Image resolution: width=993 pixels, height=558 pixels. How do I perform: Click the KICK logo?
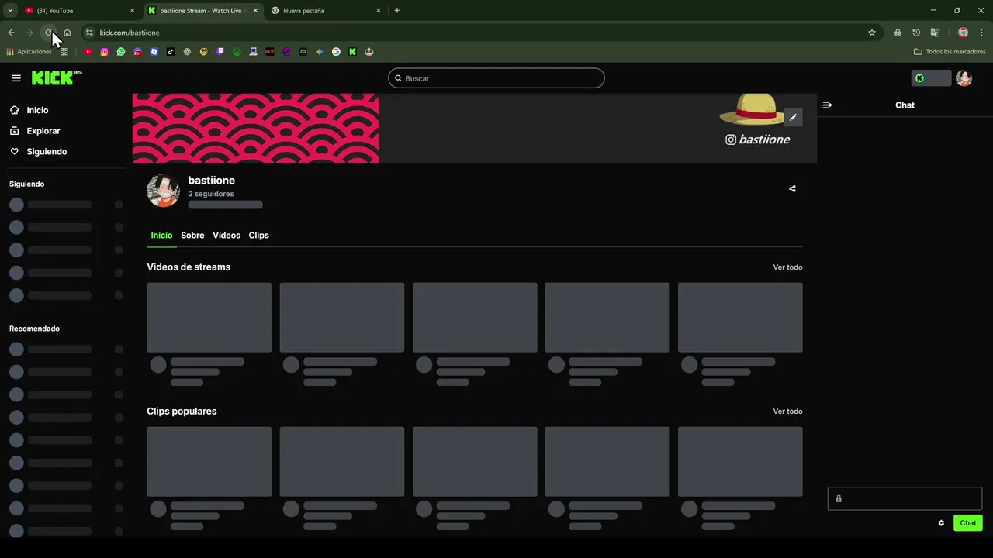coord(57,77)
